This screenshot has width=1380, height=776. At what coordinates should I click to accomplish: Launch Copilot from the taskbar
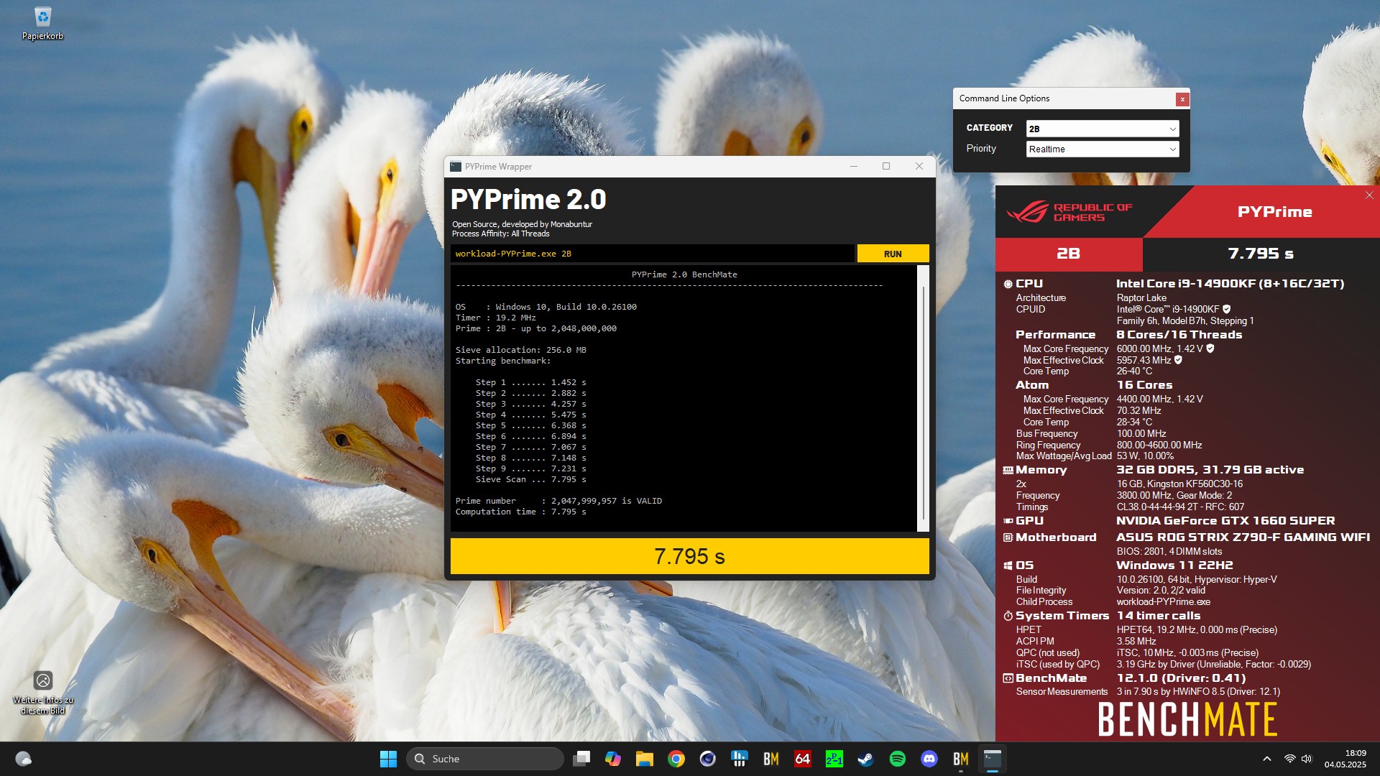coord(613,759)
